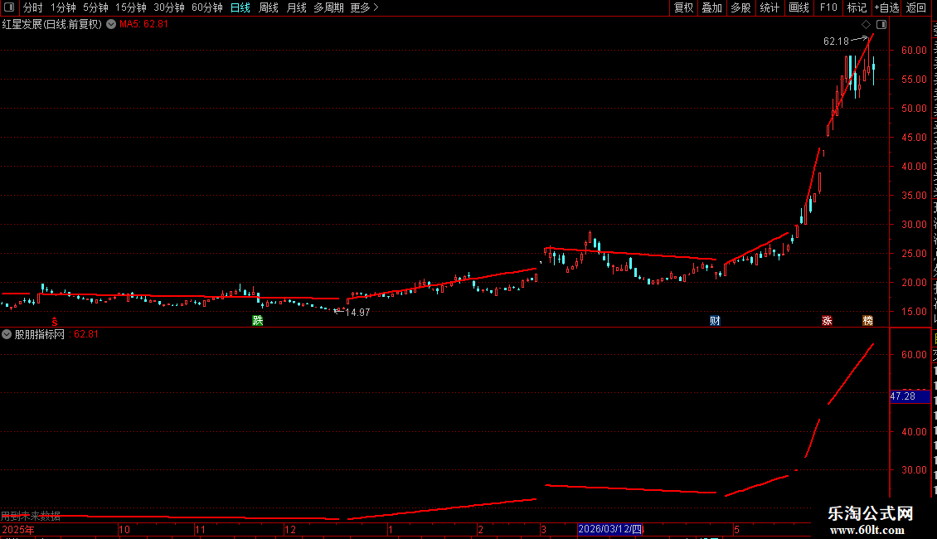Select the 5分钟 period tab
Image resolution: width=937 pixels, height=539 pixels.
(x=95, y=7)
